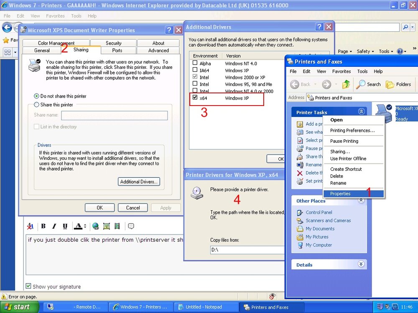Click Control Panel link in Other Places
The height and width of the screenshot is (313, 418).
click(x=319, y=212)
